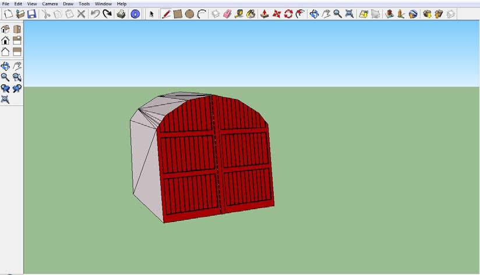Select Zoom magnifier in the top toolbar
480x275 pixels.
337,14
